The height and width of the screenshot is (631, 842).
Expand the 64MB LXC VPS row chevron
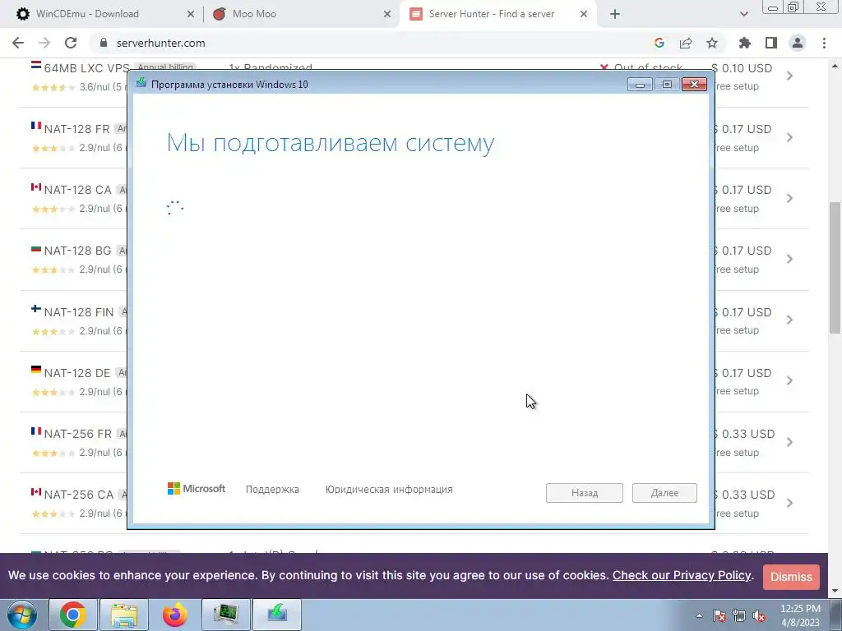pyautogui.click(x=790, y=76)
